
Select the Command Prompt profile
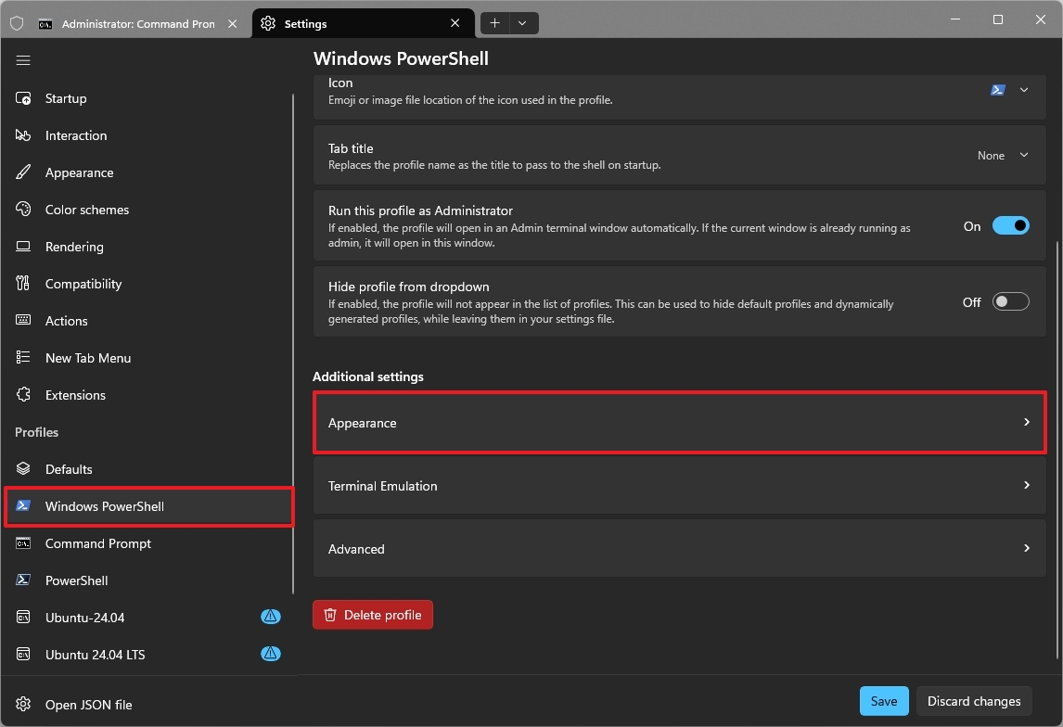point(98,543)
